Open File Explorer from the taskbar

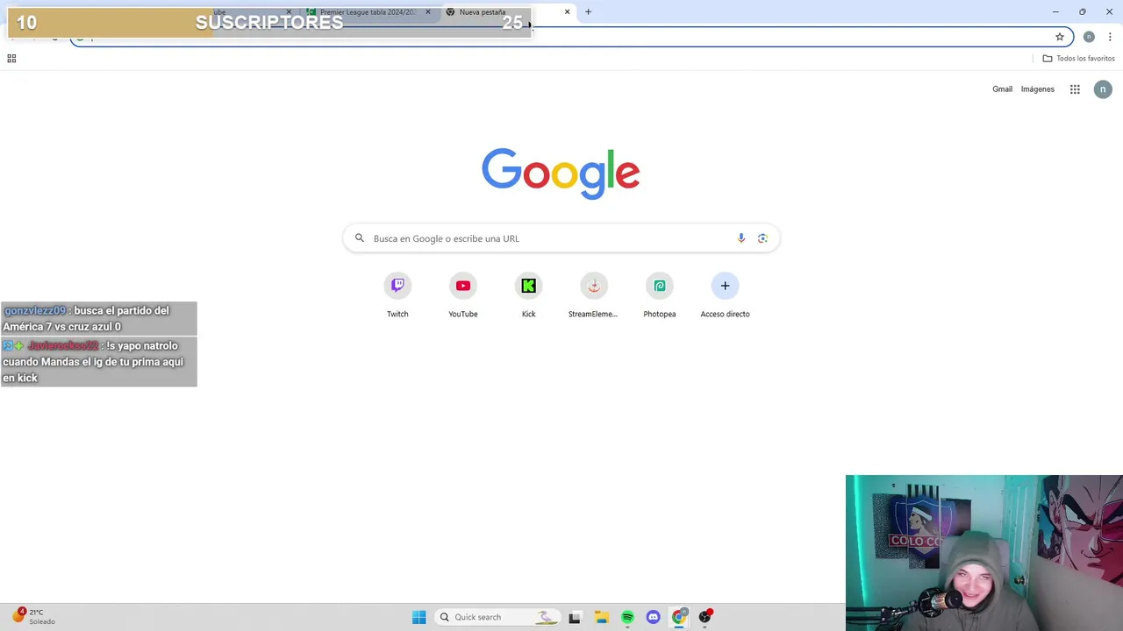(601, 617)
